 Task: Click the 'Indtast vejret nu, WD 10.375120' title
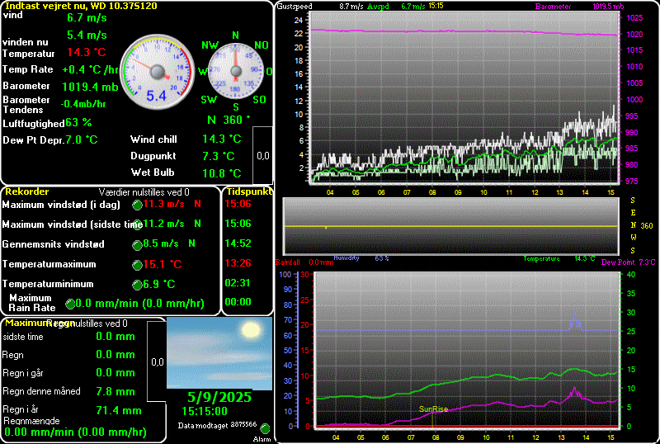tap(81, 6)
